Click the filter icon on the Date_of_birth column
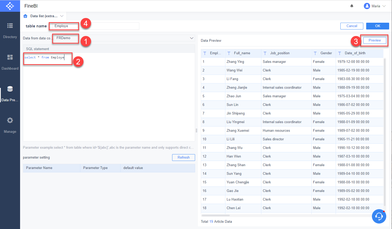The height and width of the screenshot is (229, 392). (339, 53)
